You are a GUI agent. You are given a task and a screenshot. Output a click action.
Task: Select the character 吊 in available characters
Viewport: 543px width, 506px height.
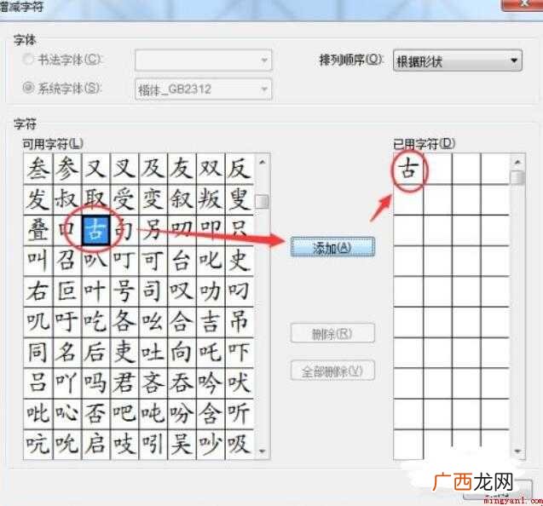[x=240, y=322]
